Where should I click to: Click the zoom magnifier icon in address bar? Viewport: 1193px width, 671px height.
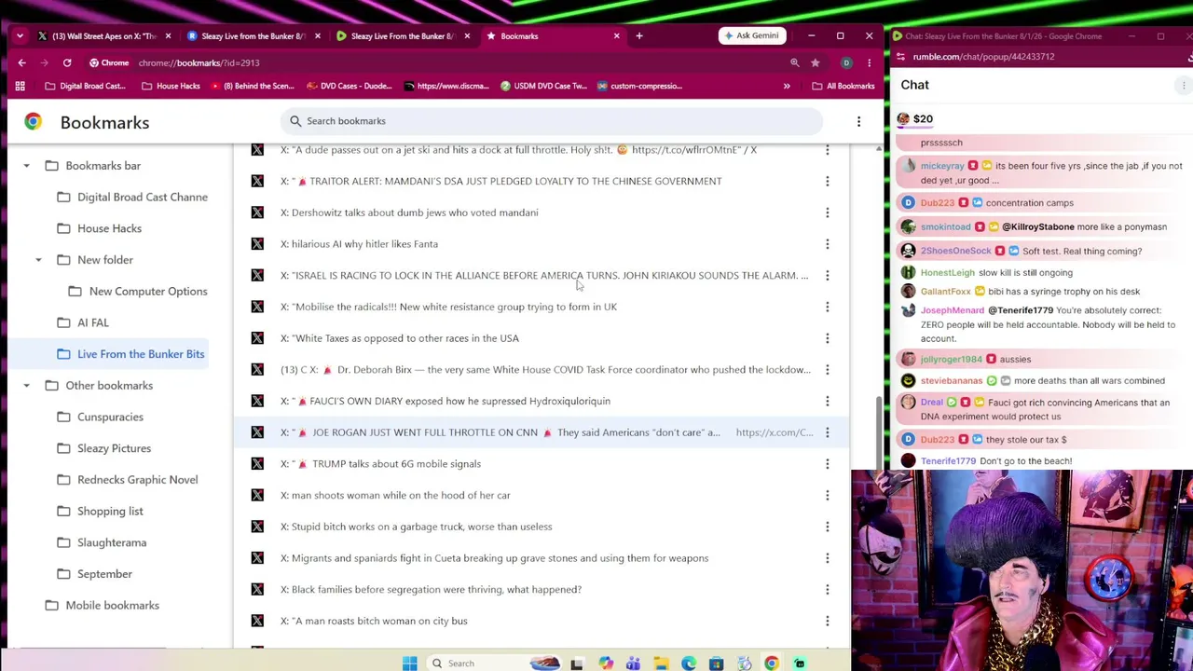point(795,62)
